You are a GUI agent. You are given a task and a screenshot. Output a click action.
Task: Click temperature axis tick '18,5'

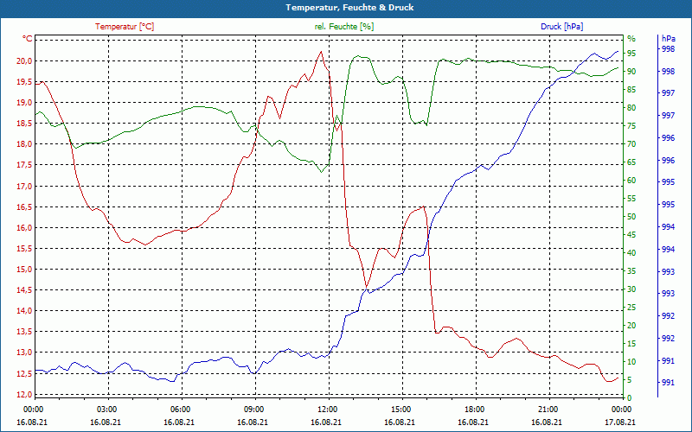pos(24,123)
